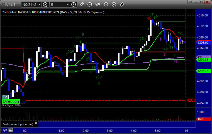Click the bar replay play icon

coord(106,4)
